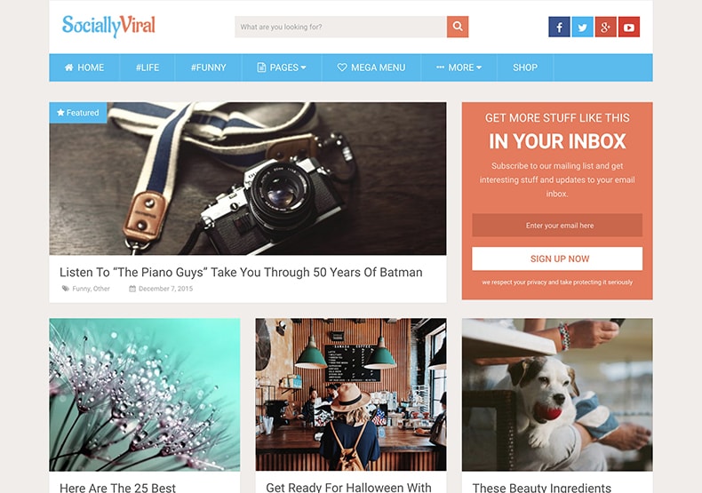The width and height of the screenshot is (702, 493).
Task: Open the Twitter social icon
Action: (582, 27)
